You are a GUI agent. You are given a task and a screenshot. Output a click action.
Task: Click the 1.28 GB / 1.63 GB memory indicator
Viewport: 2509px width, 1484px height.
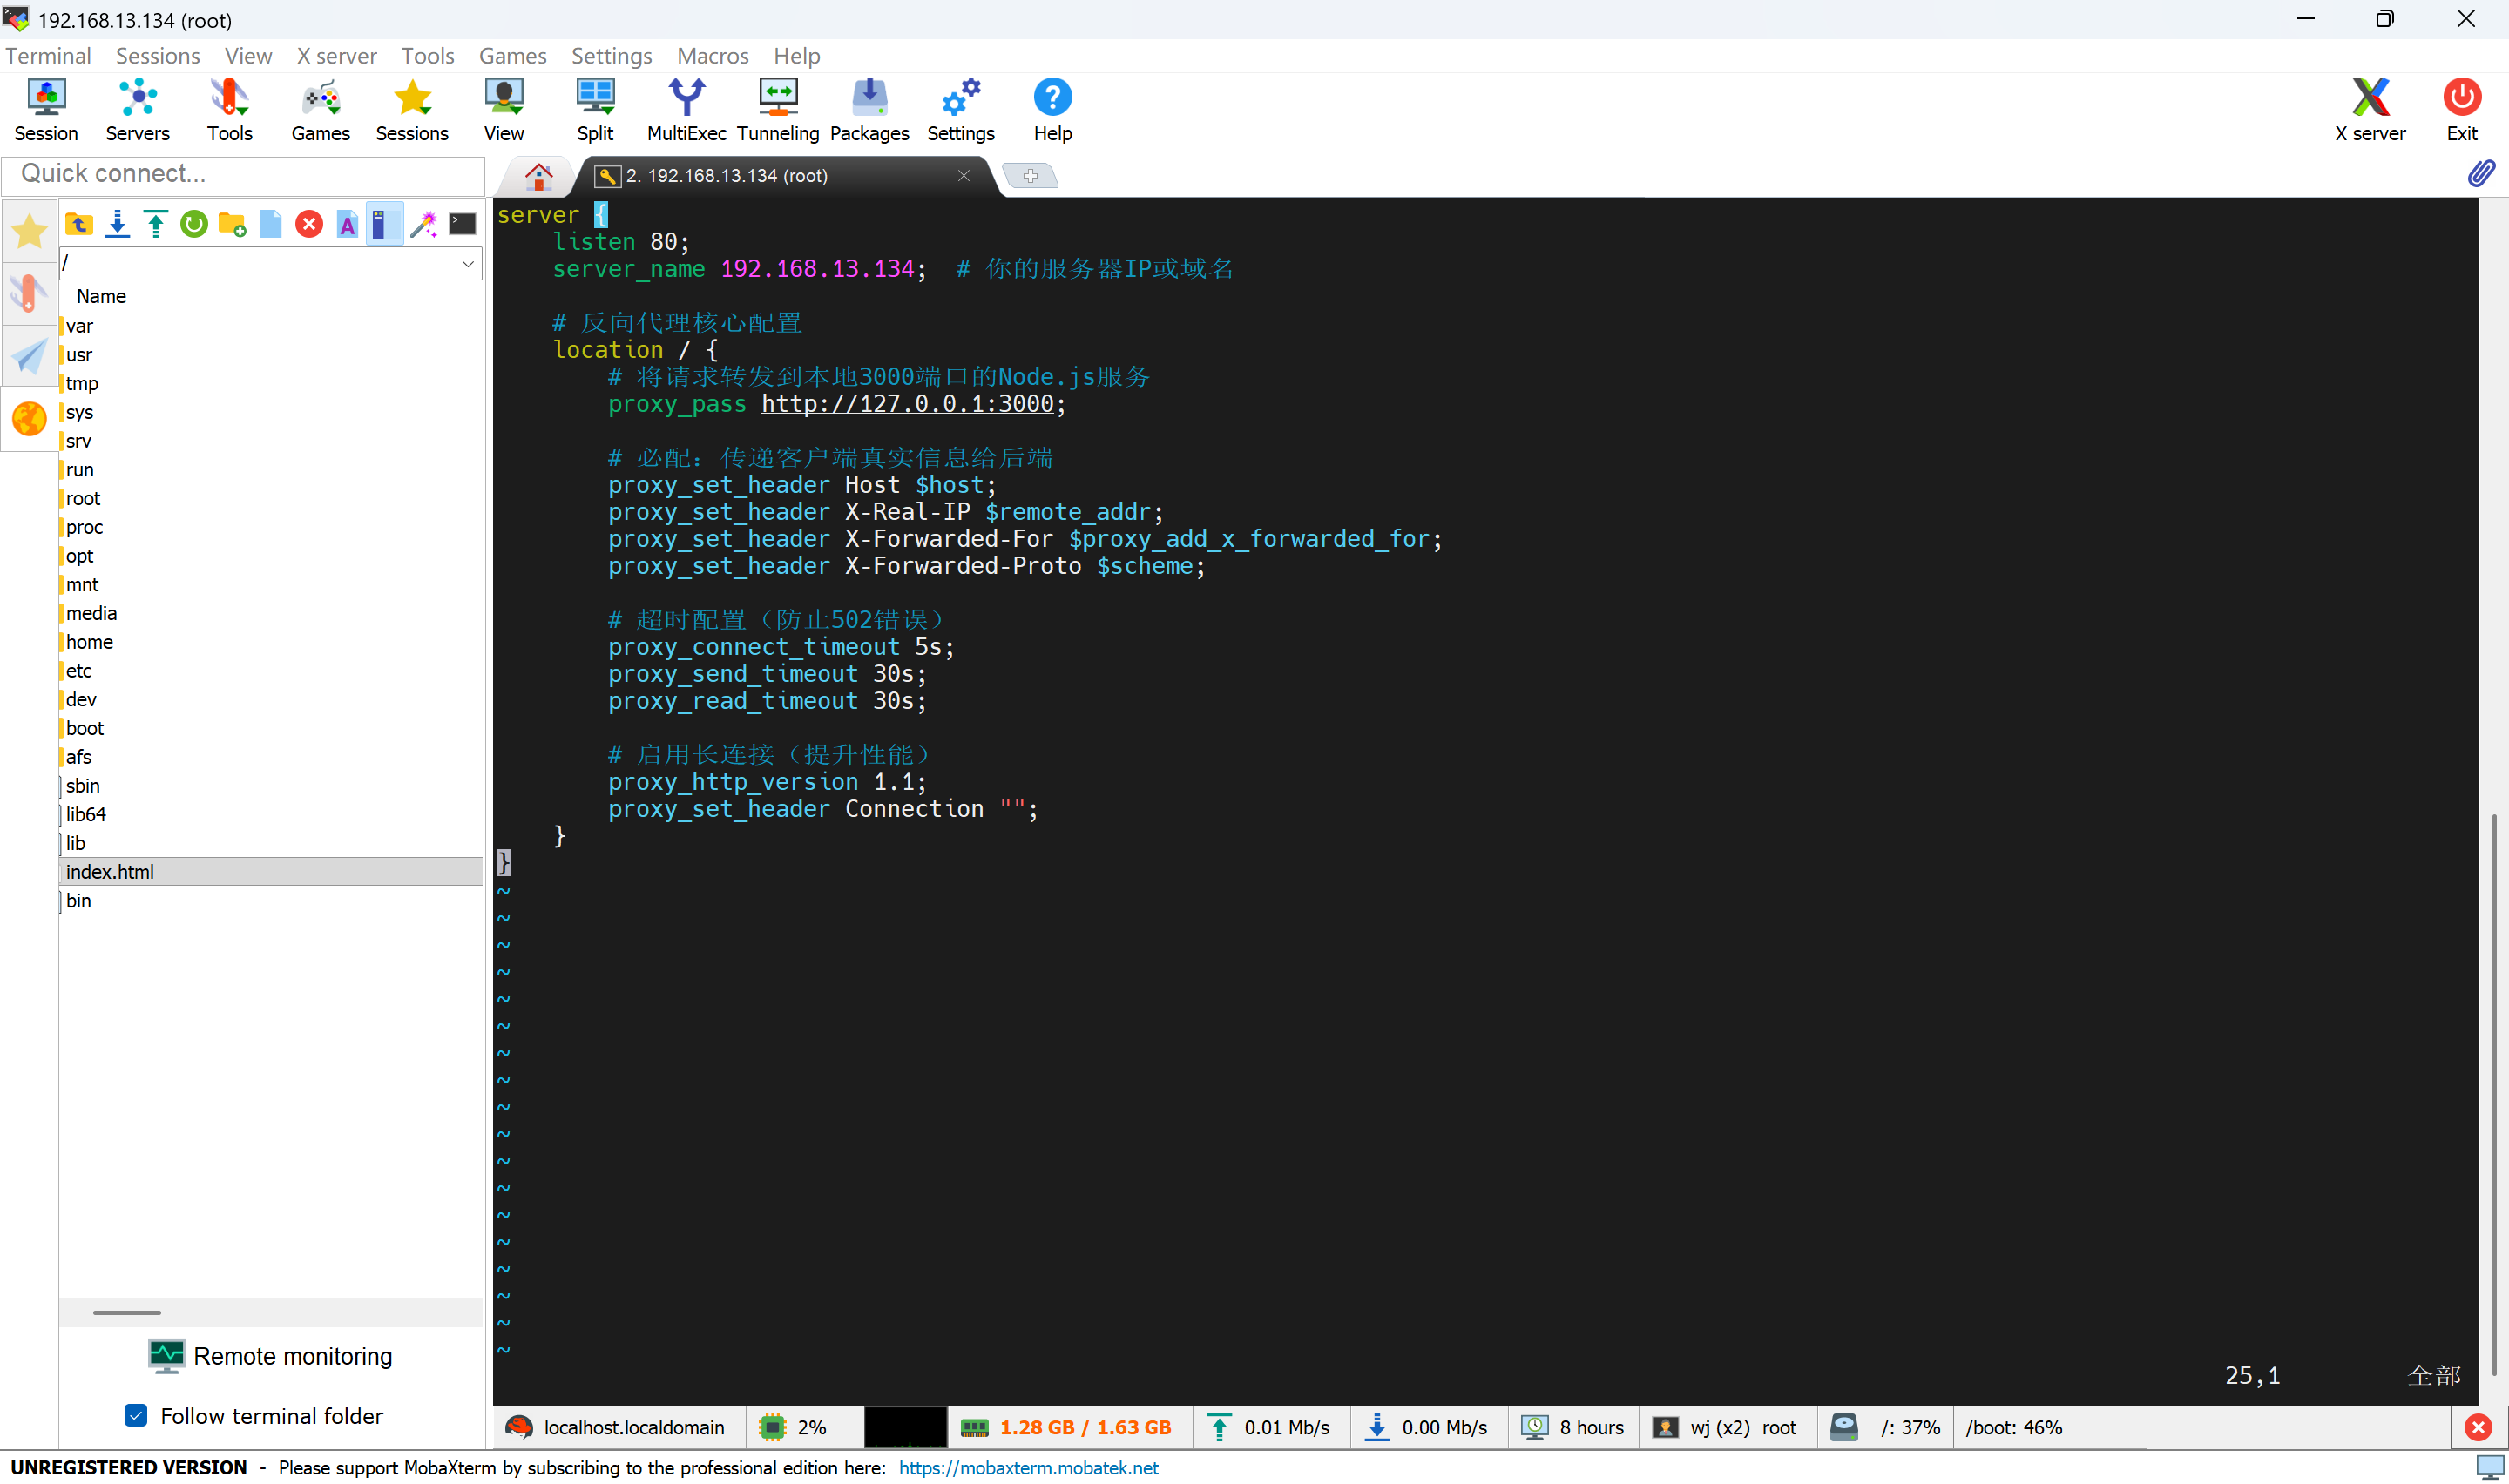pyautogui.click(x=1066, y=1427)
